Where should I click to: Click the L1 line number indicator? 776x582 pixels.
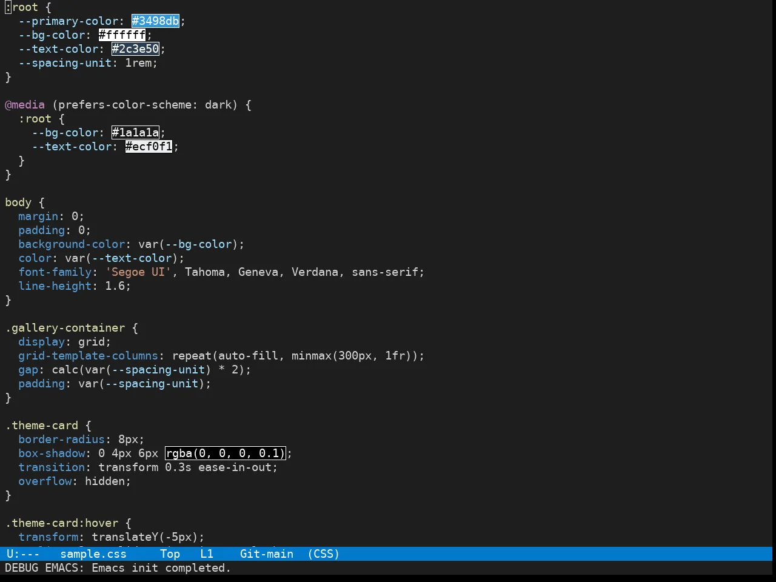coord(207,554)
